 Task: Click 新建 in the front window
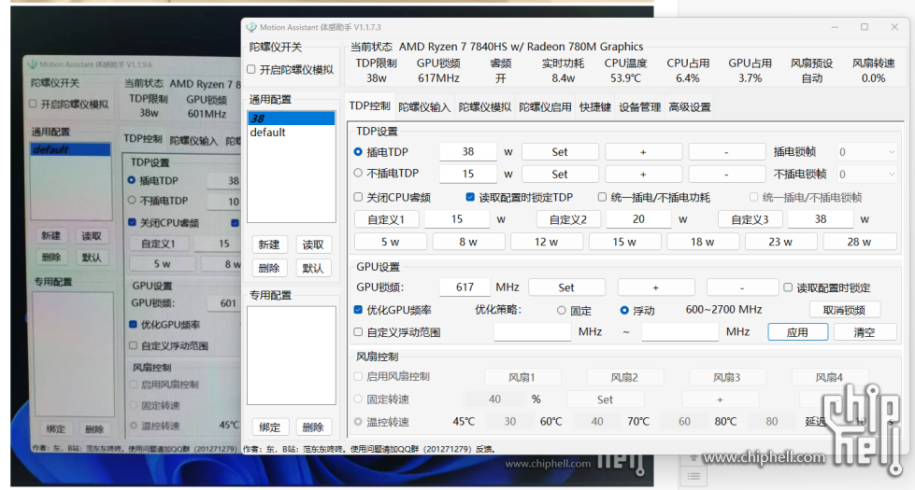269,245
